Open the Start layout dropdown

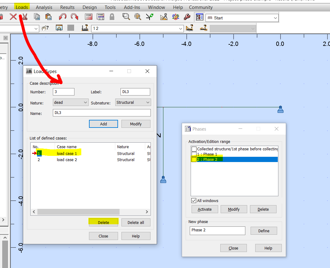coord(275,18)
